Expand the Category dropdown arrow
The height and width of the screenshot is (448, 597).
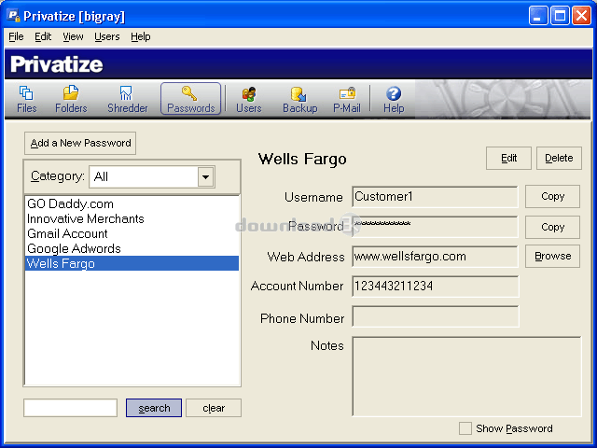[x=205, y=177]
